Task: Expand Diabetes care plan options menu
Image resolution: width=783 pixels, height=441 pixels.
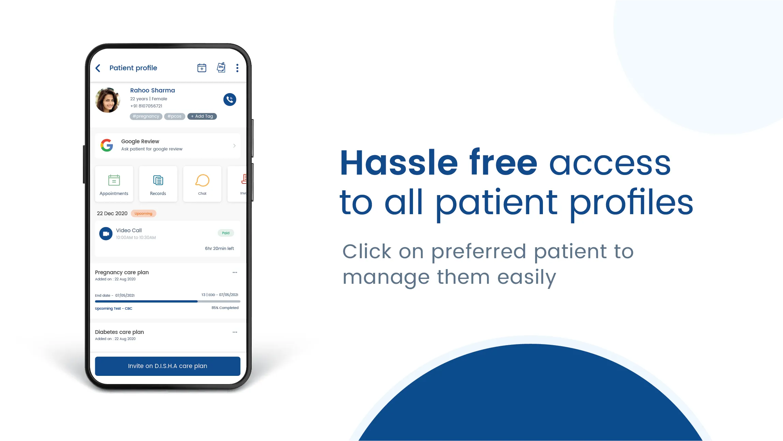Action: 235,331
